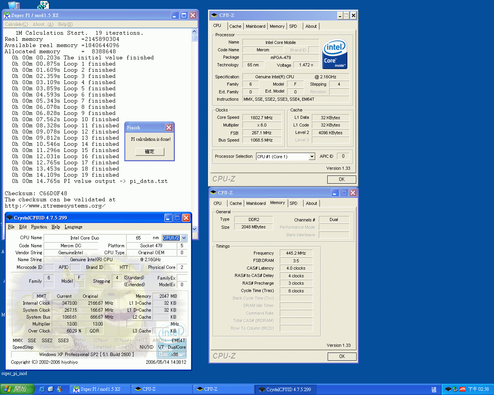
Task: Confirm the PI calculation done dialog
Action: pyautogui.click(x=150, y=152)
